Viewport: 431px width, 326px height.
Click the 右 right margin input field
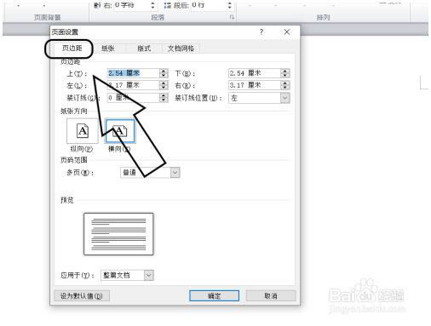point(255,85)
